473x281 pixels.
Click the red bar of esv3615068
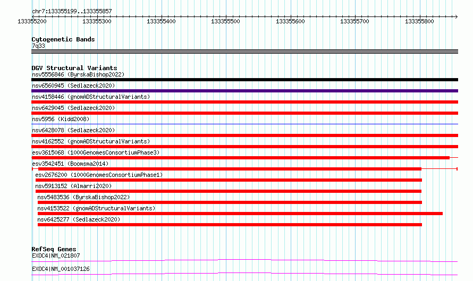pos(241,158)
